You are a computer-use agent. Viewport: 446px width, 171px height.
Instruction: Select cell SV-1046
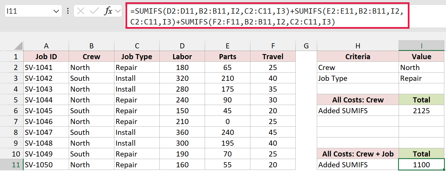click(46, 121)
